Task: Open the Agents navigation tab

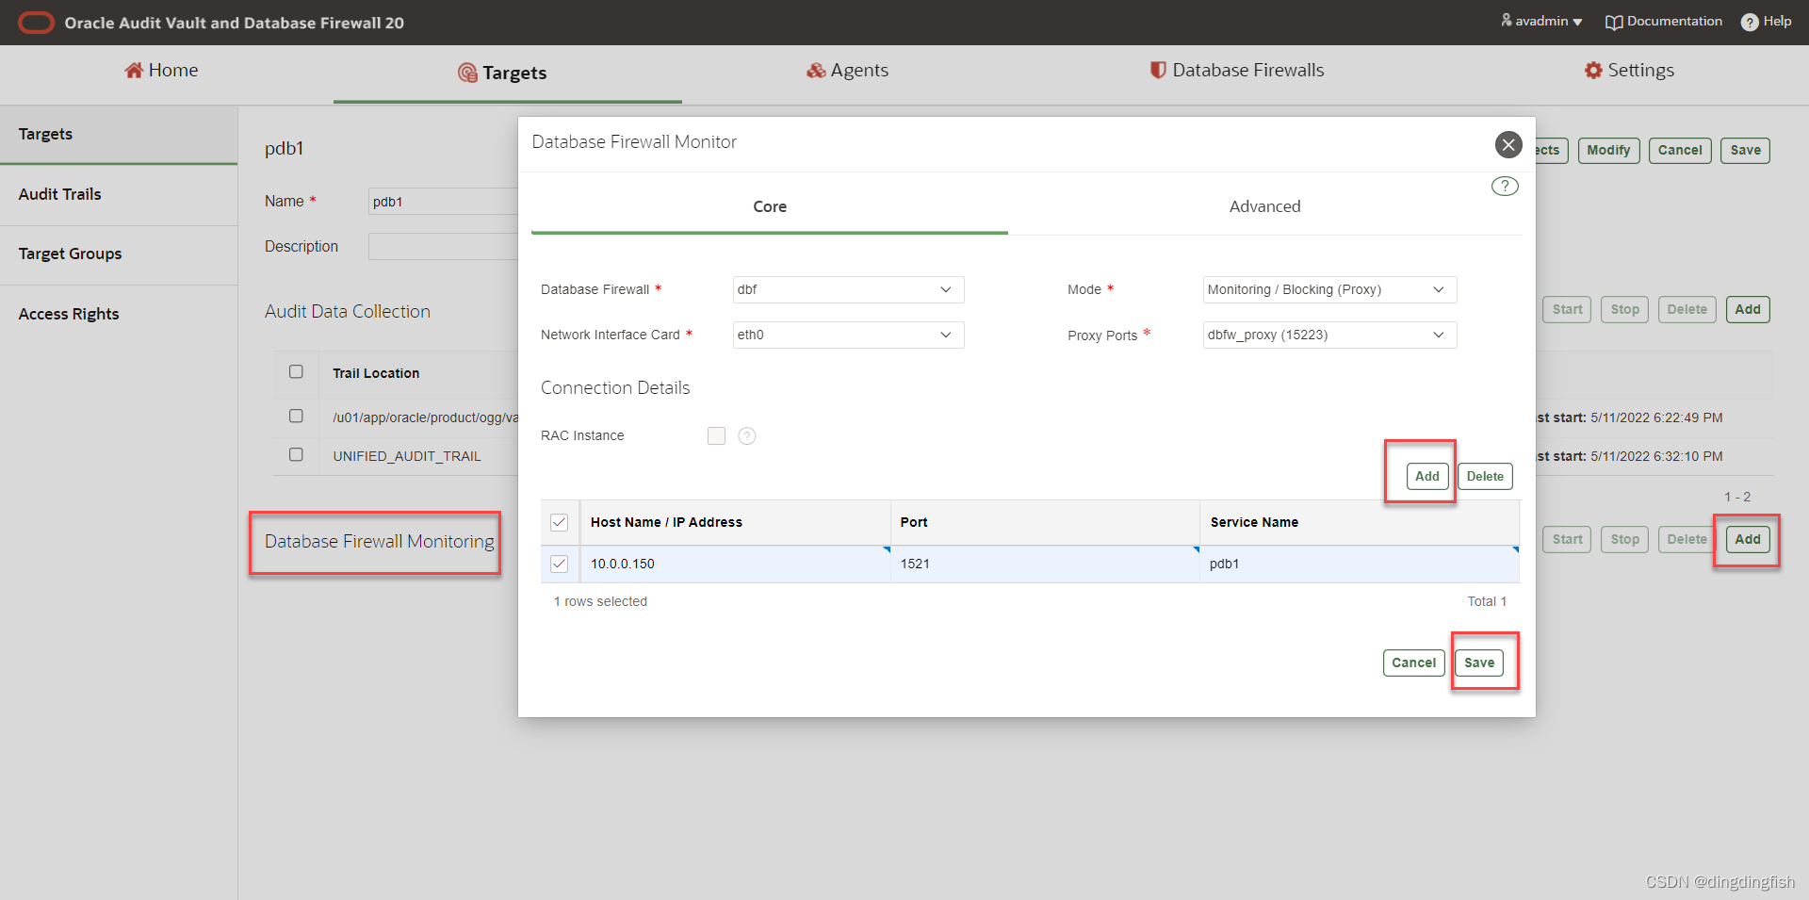Action: 847,71
